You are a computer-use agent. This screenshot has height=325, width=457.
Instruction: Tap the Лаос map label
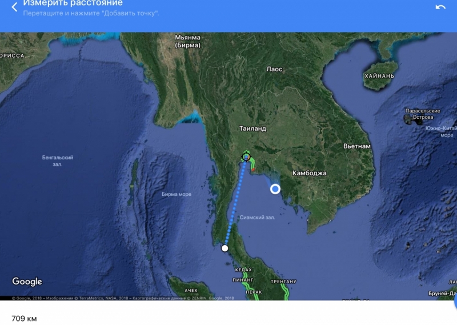(x=274, y=69)
